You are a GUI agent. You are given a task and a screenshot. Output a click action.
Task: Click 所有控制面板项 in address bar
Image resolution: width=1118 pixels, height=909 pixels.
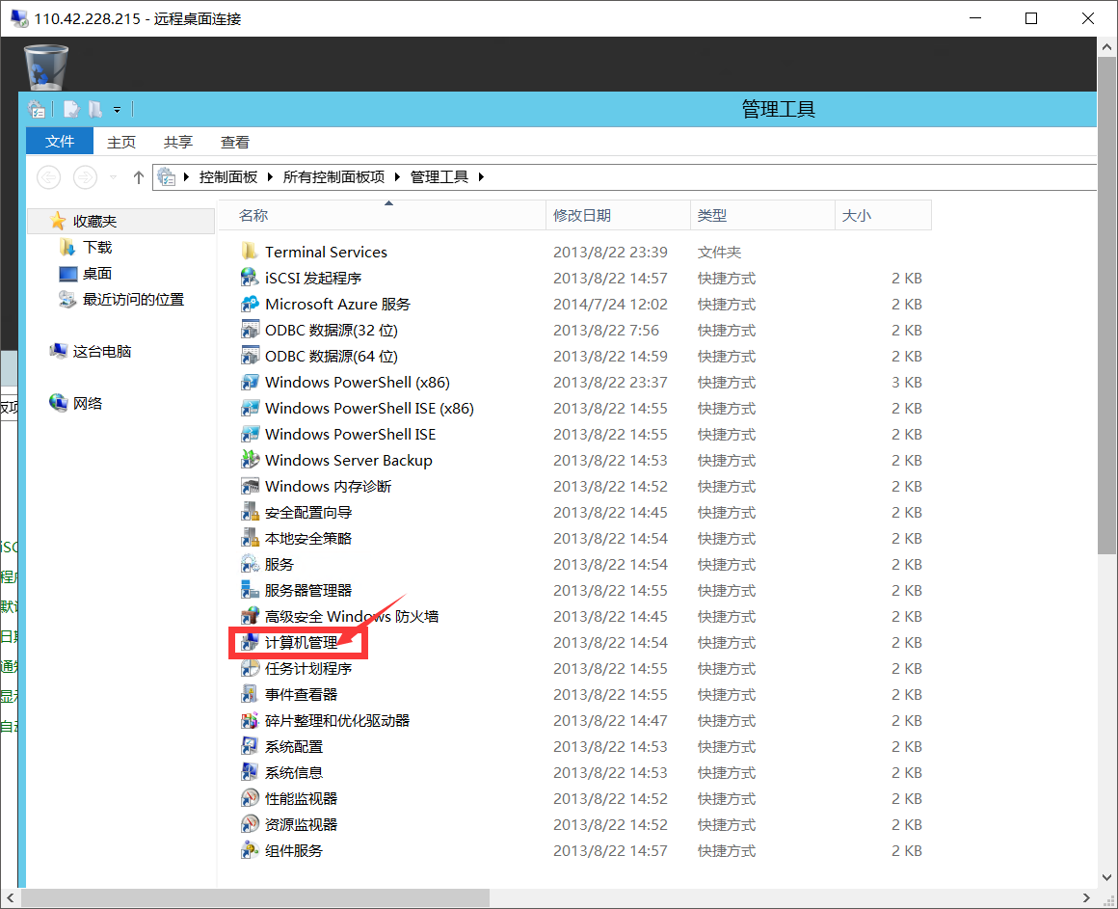pyautogui.click(x=333, y=177)
